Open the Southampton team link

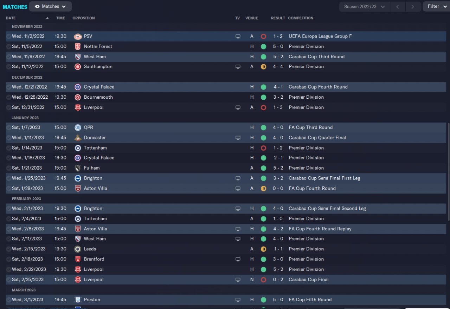click(x=98, y=67)
